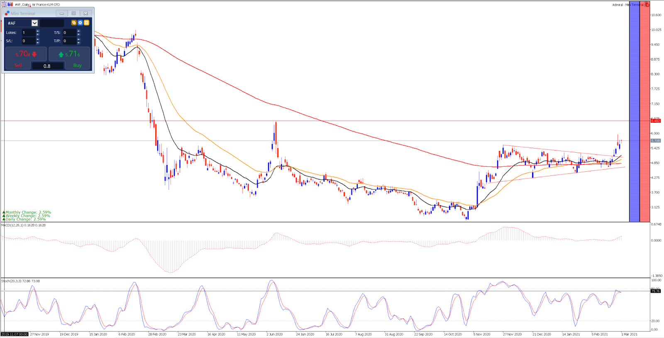This screenshot has width=664, height=338.
Task: Click the candlestick chart icon at top left
Action: click(x=10, y=5)
